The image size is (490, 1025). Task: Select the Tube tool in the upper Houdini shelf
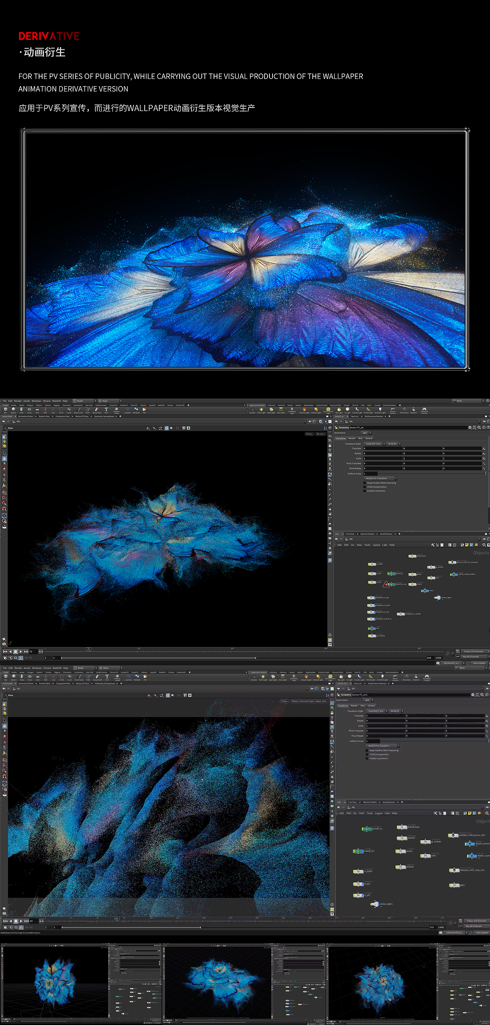pos(21,410)
